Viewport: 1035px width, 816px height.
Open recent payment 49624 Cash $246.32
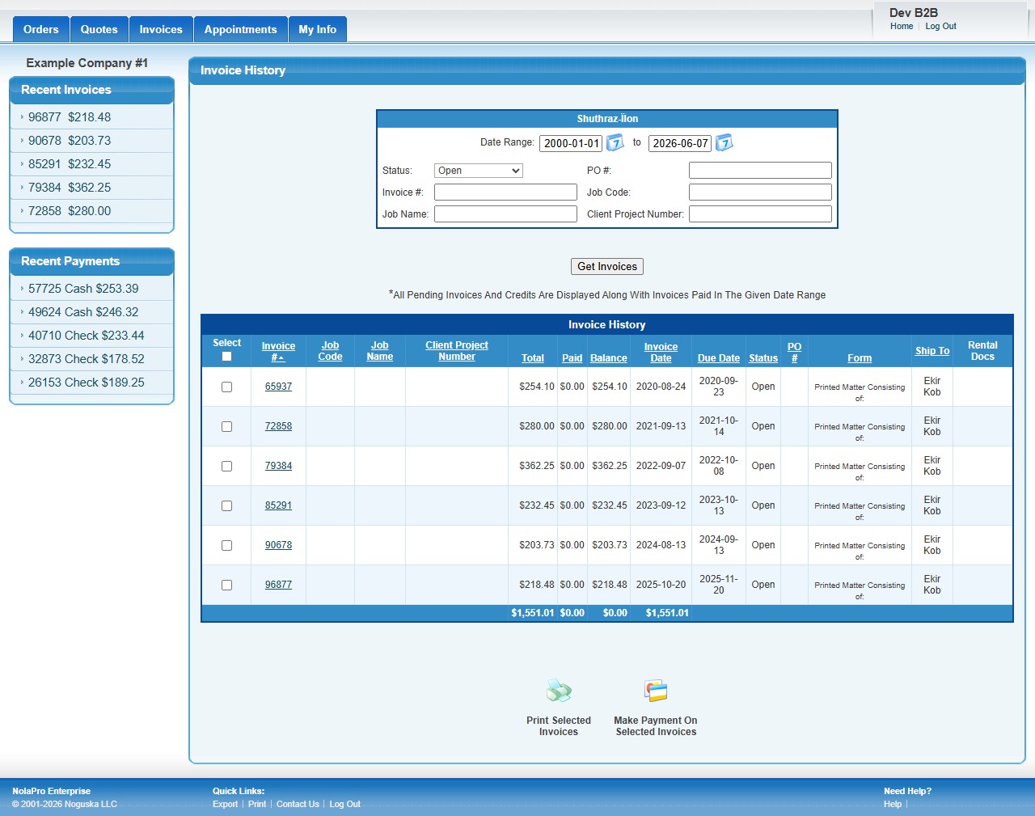tap(83, 312)
